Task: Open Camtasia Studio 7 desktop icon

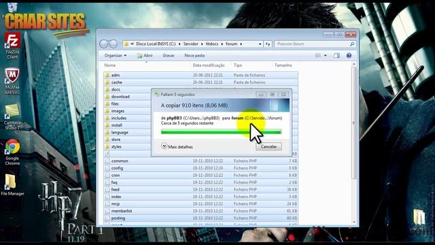Action: [x=12, y=116]
